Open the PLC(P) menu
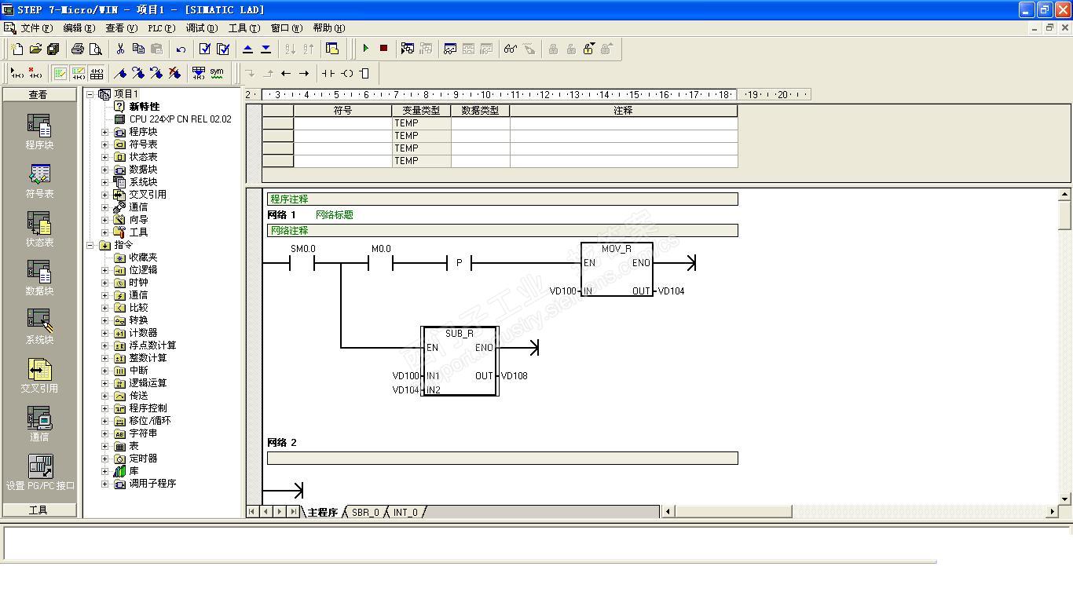 point(162,28)
